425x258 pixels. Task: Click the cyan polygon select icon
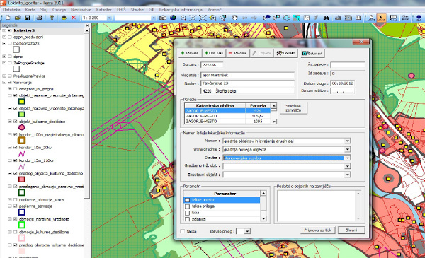click(x=286, y=18)
